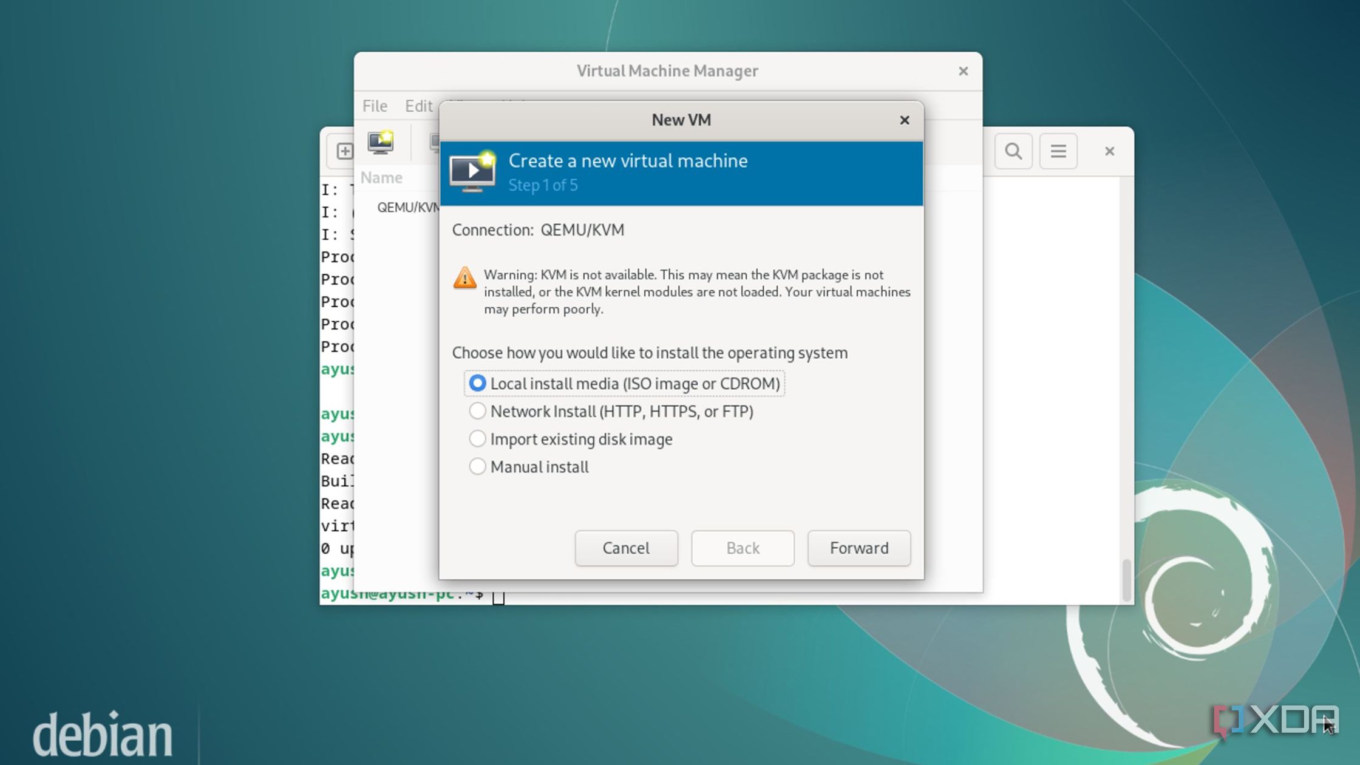Select the QEMU/KVM connection row

407,208
